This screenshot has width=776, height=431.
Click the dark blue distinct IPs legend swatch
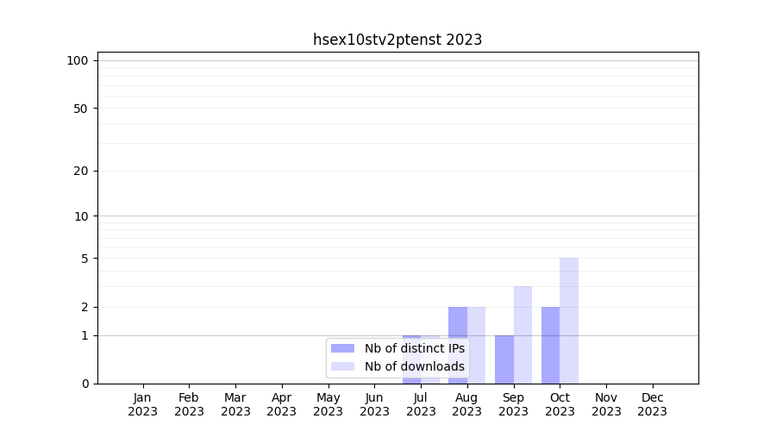click(x=342, y=348)
